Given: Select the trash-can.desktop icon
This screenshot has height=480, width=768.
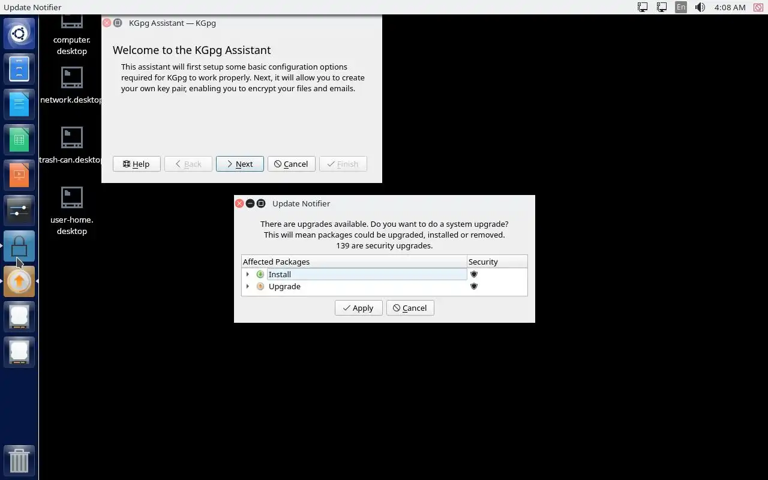Looking at the screenshot, I should pyautogui.click(x=71, y=145).
